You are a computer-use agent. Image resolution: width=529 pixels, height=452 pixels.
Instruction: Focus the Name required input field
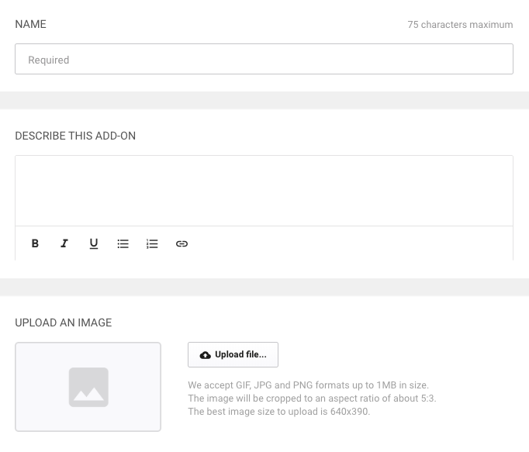(x=264, y=59)
